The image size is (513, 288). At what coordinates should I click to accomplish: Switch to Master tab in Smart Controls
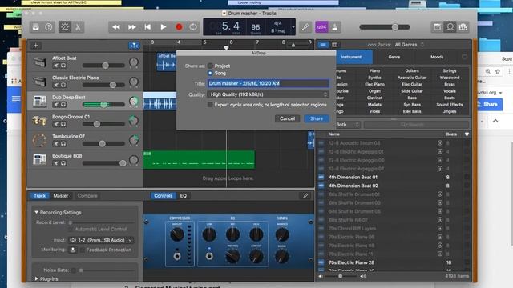click(x=61, y=196)
